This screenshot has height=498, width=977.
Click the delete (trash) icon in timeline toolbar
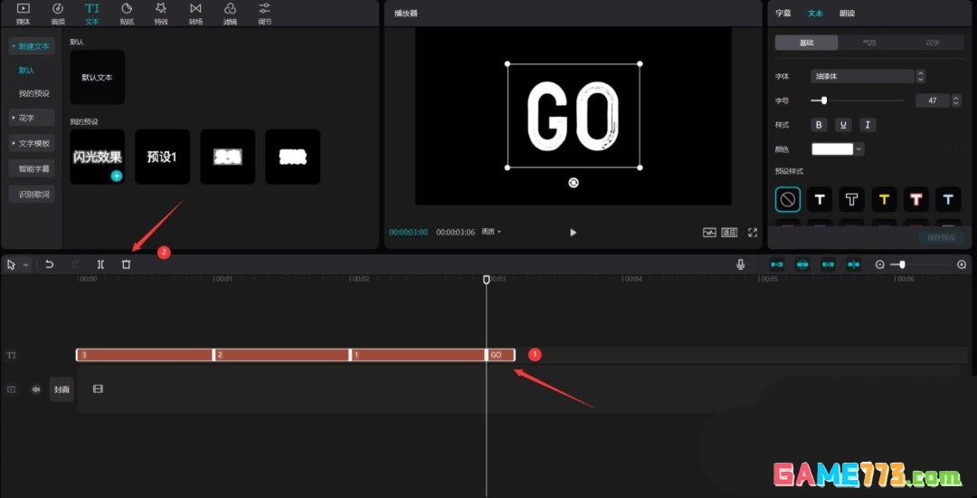click(x=126, y=264)
